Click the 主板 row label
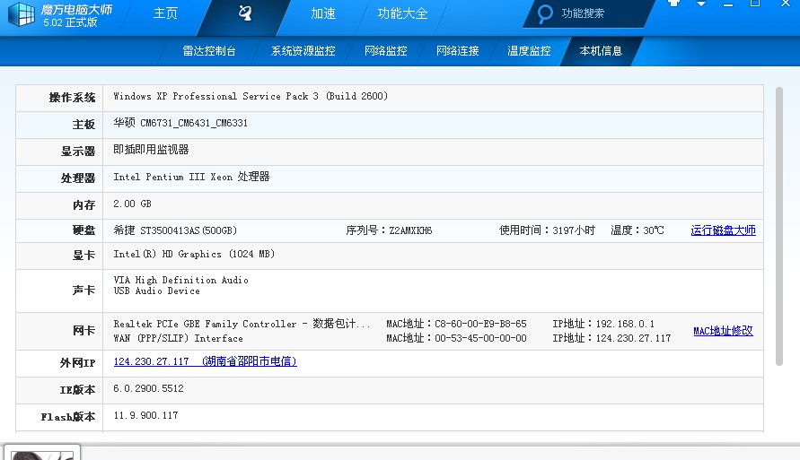Viewport: 800px width, 460px height. pyautogui.click(x=84, y=125)
